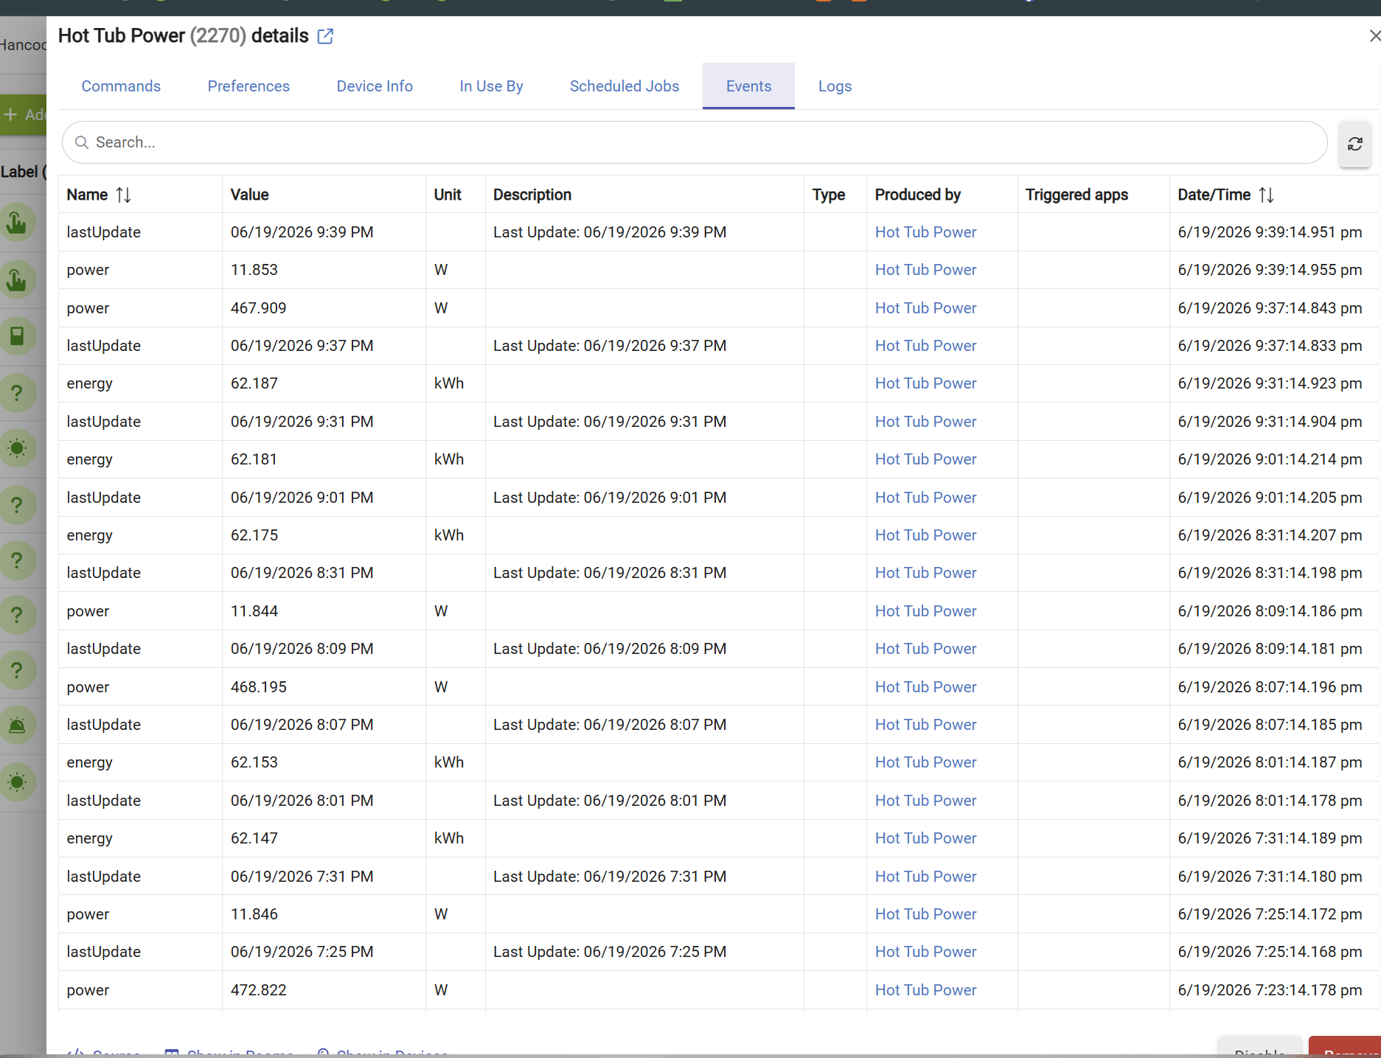
Task: Open the Device Info tab
Action: pyautogui.click(x=375, y=86)
